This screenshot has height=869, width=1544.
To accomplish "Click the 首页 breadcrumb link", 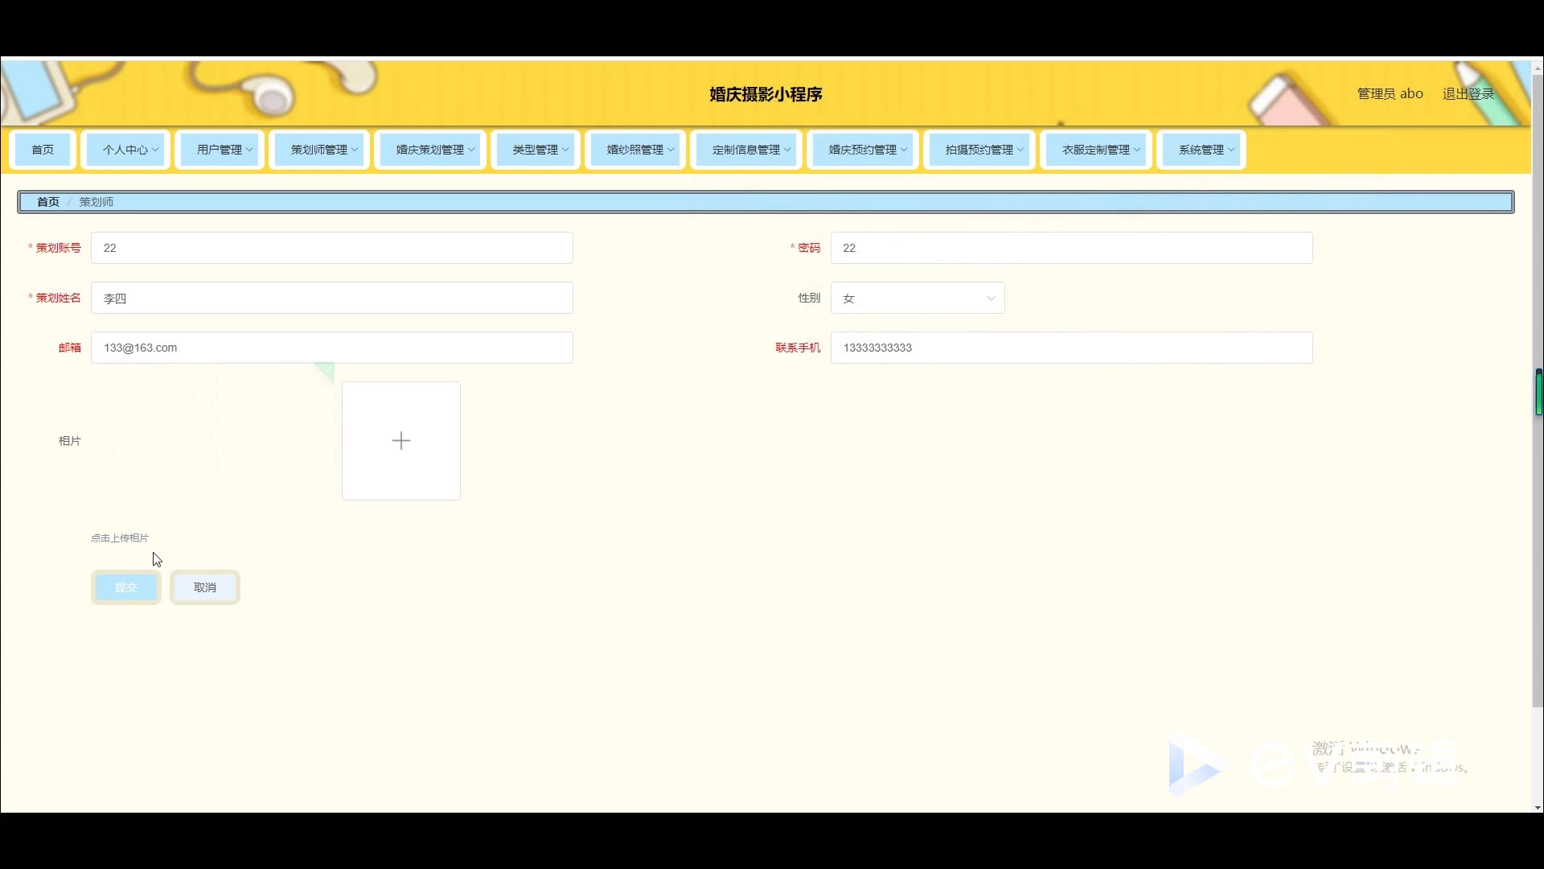I will point(48,202).
